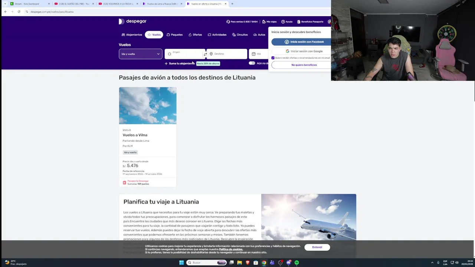The width and height of the screenshot is (475, 267).
Task: Click Iniciar sesión con Google
Action: pos(301,51)
